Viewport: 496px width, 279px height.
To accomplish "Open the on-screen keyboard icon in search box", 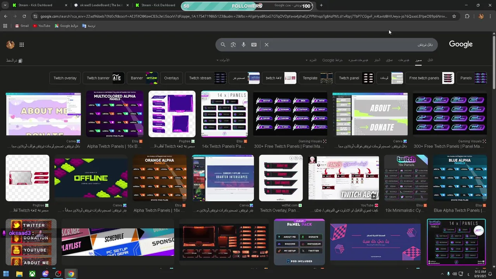I will (254, 45).
